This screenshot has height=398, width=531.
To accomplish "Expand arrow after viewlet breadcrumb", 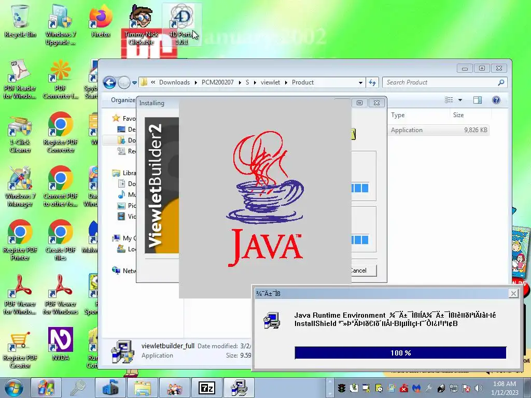I will 286,82.
